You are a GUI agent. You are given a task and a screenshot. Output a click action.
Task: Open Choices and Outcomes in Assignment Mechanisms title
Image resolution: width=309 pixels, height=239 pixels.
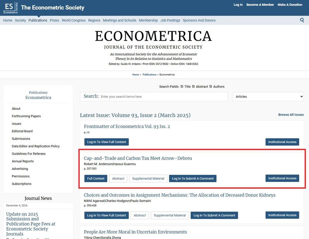180,195
